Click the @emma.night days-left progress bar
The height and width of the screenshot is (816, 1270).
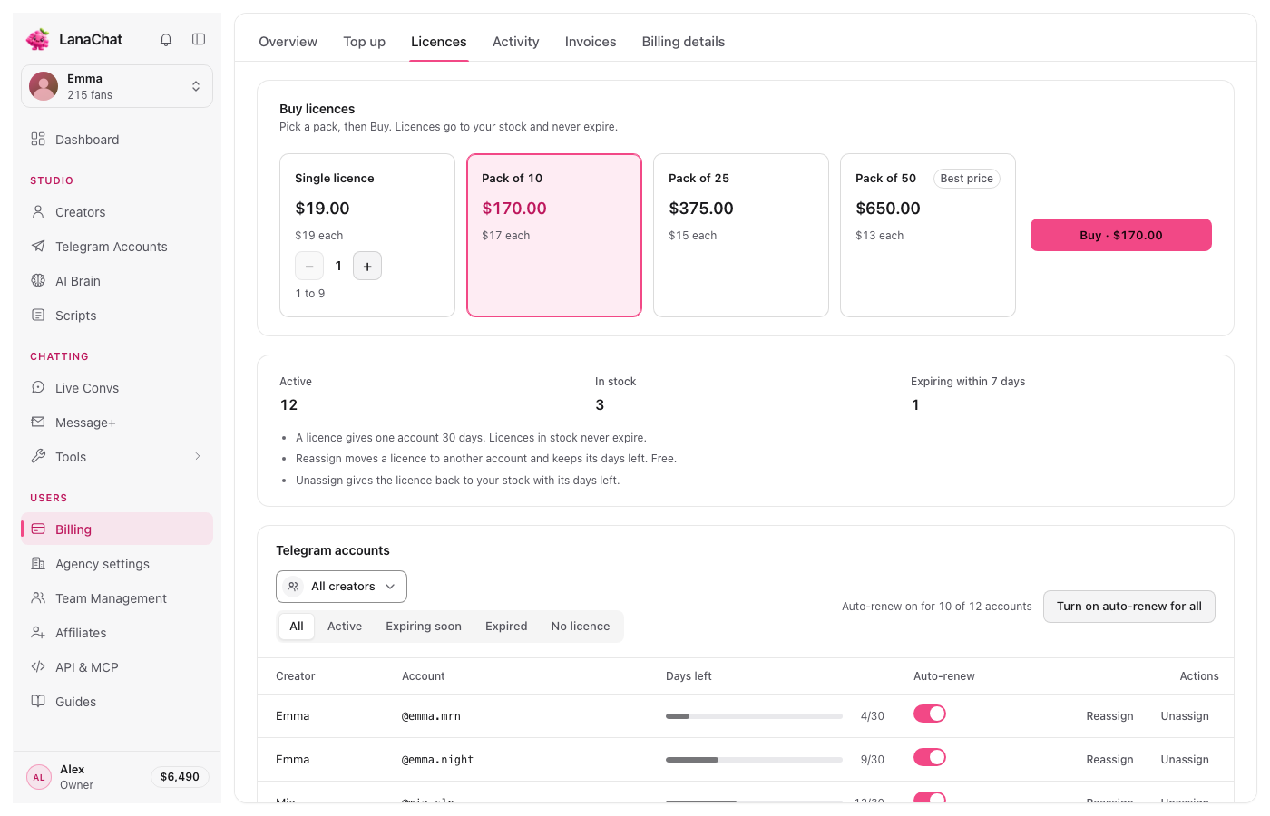(754, 760)
